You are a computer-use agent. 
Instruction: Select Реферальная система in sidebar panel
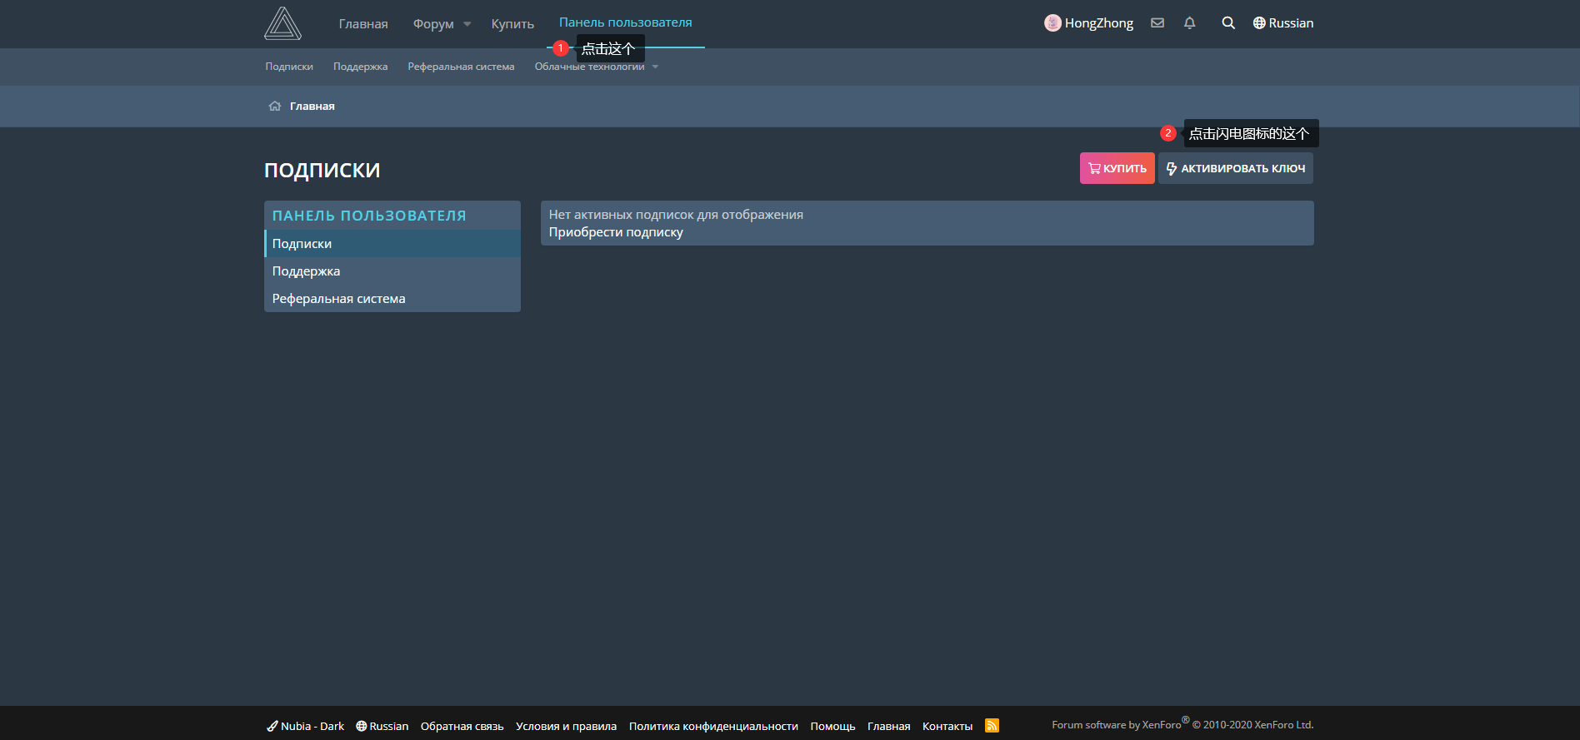[392, 299]
